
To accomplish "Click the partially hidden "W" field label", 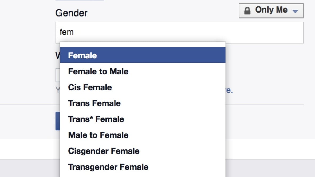I will [57, 55].
